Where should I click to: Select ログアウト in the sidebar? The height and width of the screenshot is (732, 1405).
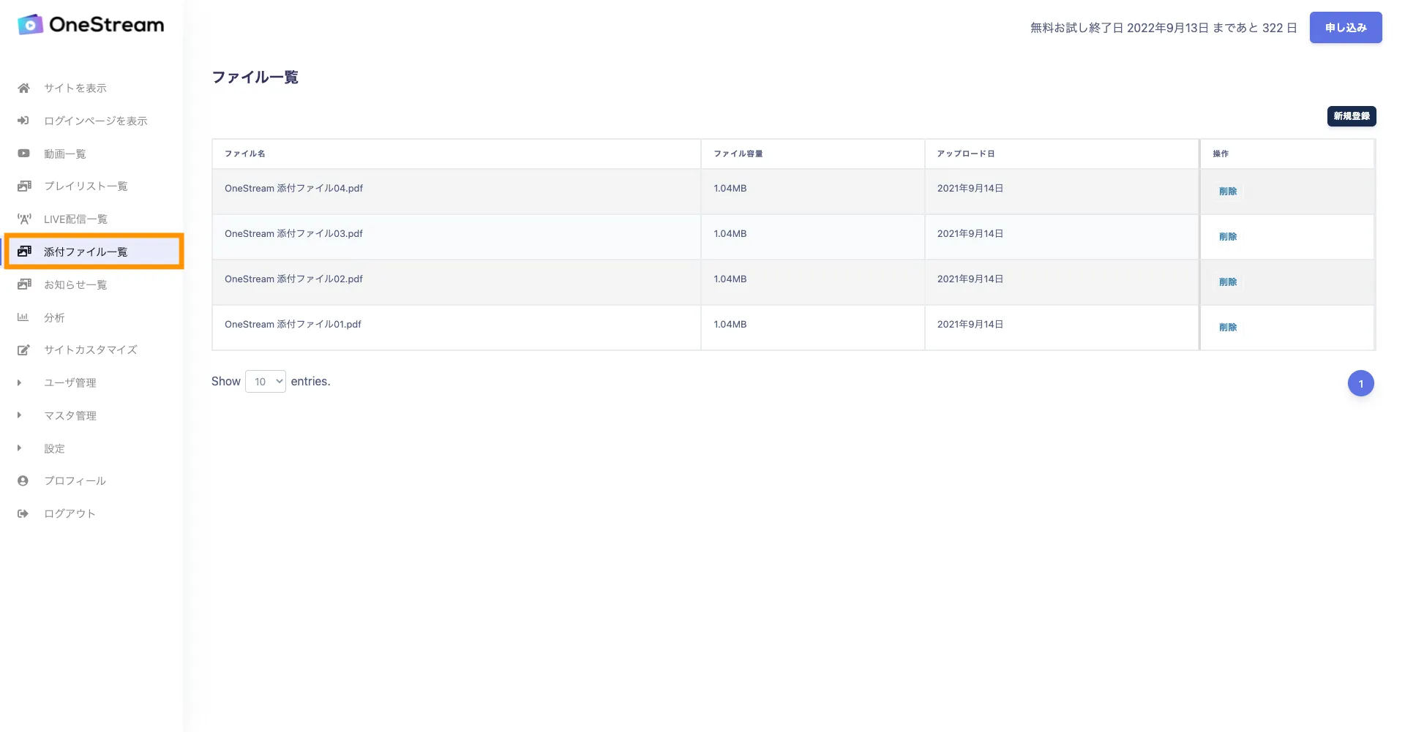tap(70, 513)
